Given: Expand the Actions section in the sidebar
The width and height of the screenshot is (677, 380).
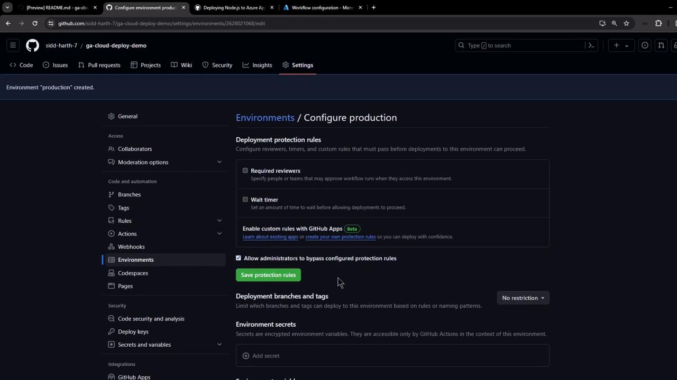Looking at the screenshot, I should (x=219, y=234).
